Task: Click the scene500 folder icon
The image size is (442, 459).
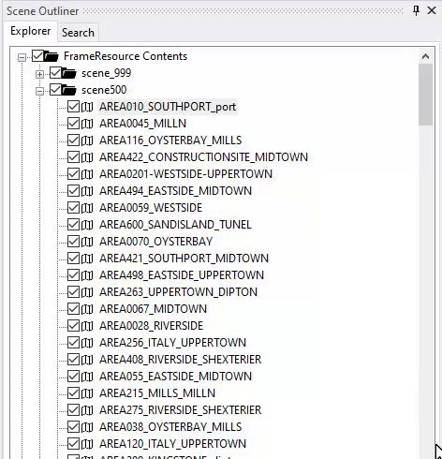Action: (x=69, y=90)
